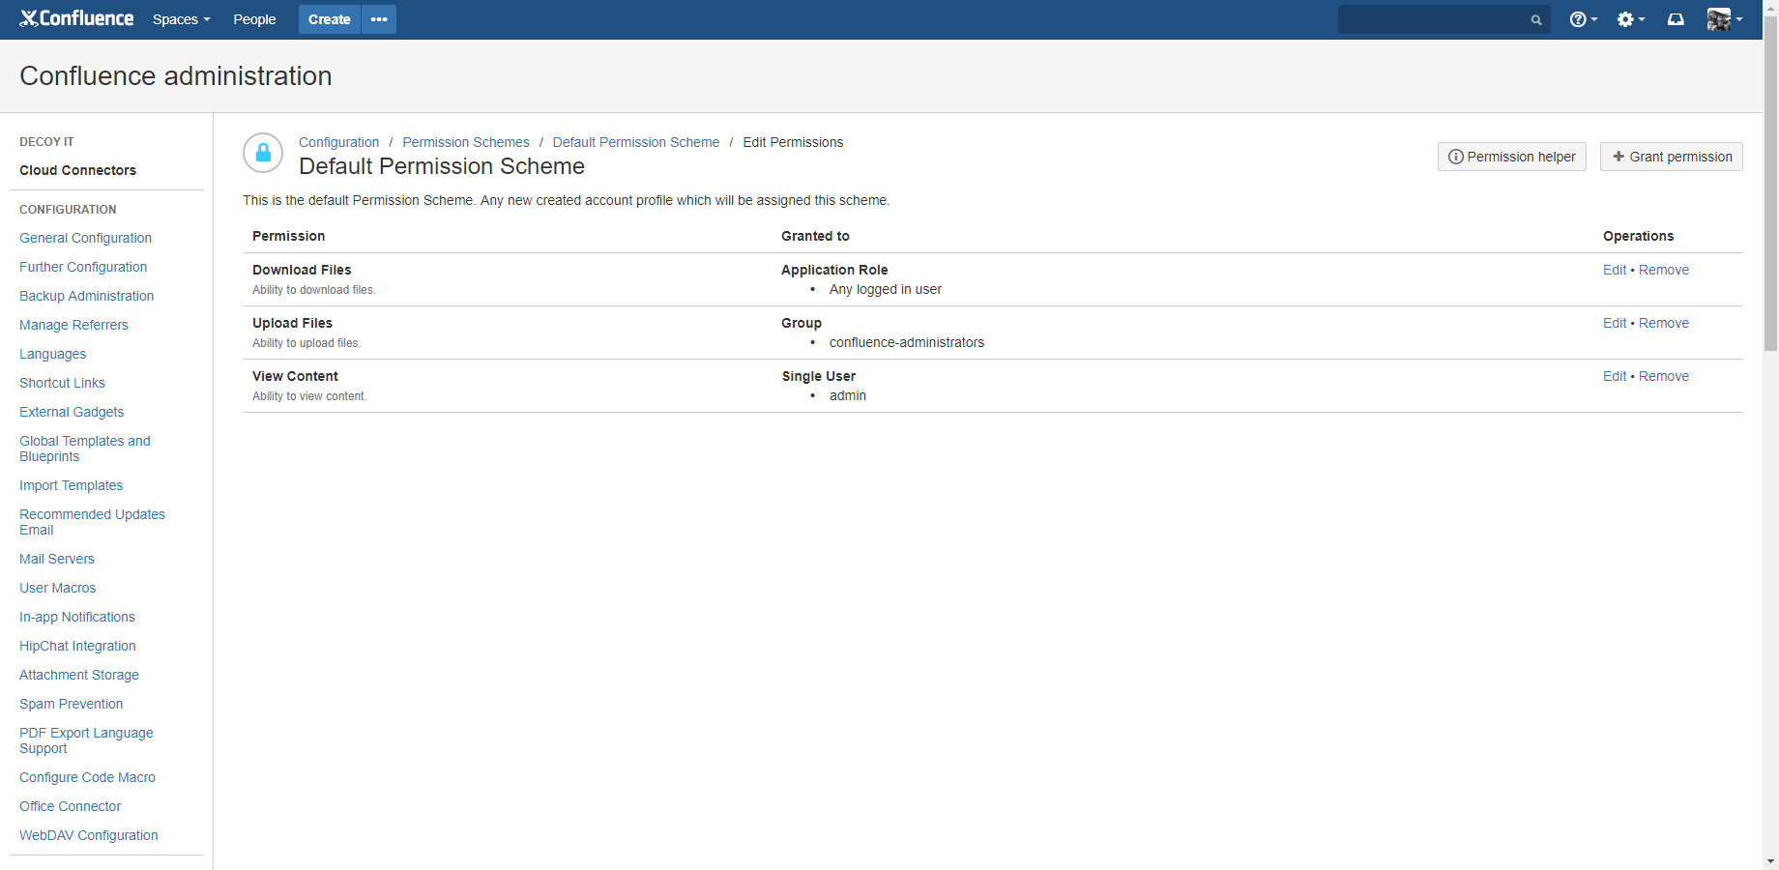The image size is (1779, 870).
Task: Open Recommended Updates Email
Action: pos(92,522)
